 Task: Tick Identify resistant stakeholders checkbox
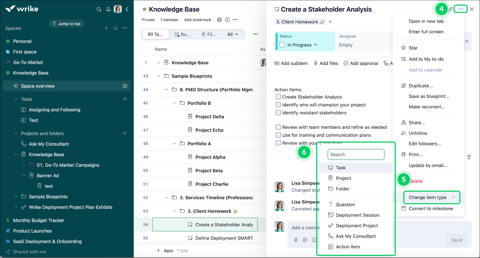tap(278, 113)
